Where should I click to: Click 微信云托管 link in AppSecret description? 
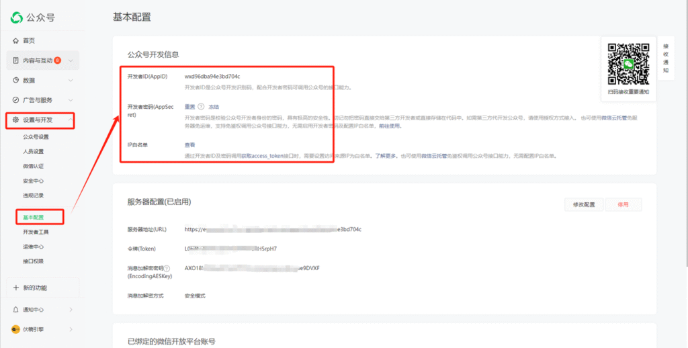point(614,118)
